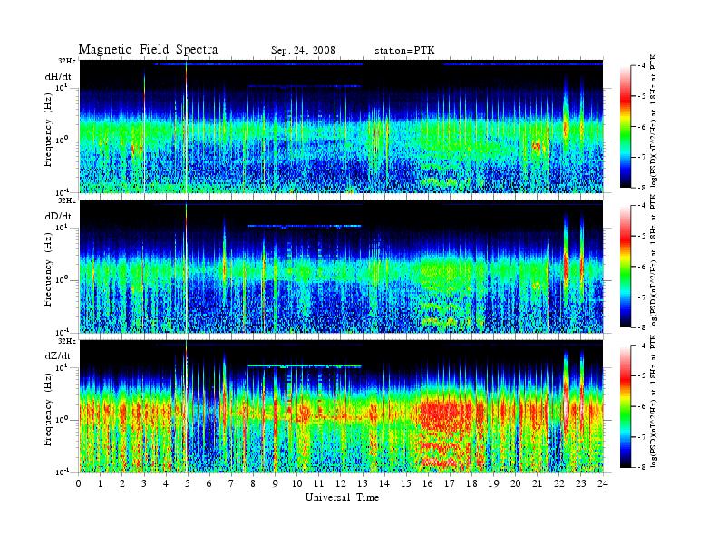
Task: Click the "Magnetic Field Spectra" title
Action: (148, 50)
